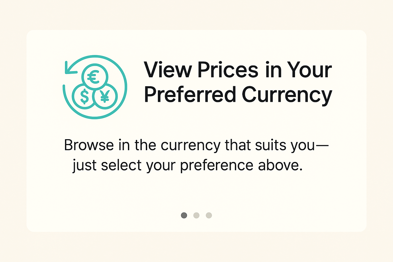Click the Euro coin icon
Image resolution: width=393 pixels, height=262 pixels.
95,77
